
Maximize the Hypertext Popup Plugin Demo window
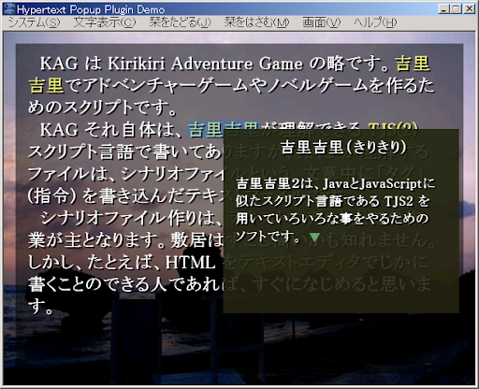coord(456,9)
